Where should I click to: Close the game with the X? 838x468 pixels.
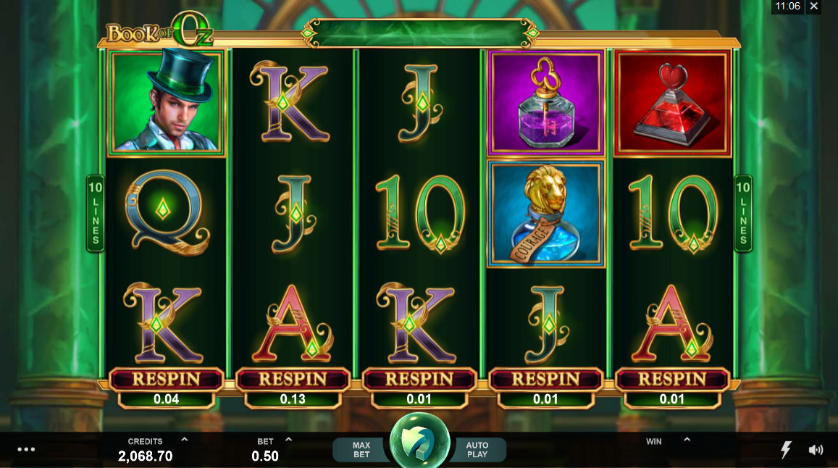(813, 7)
